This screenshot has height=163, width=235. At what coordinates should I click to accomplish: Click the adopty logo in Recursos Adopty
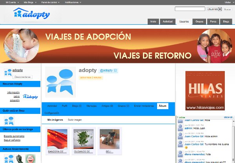pos(30,96)
